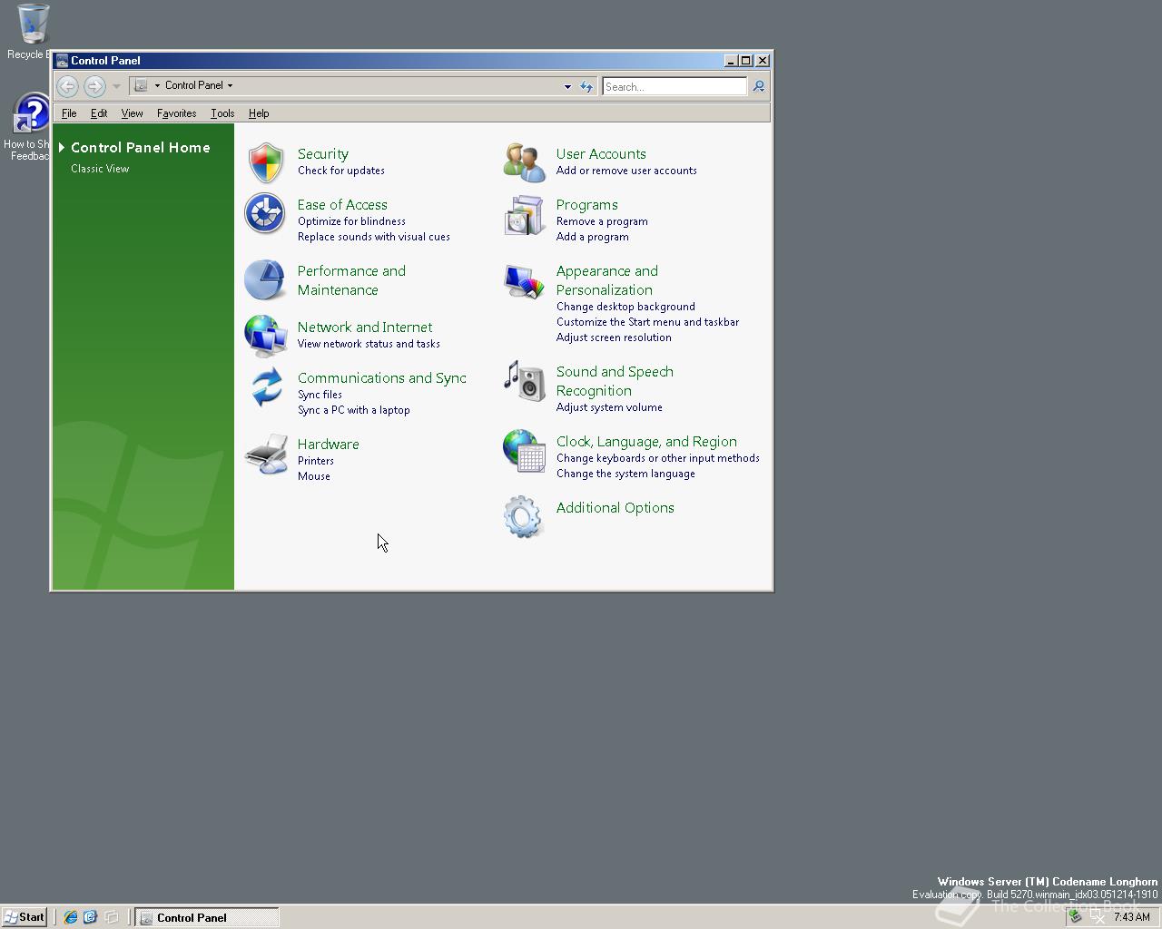Click the Show Desktop Quick Launch icon
This screenshot has width=1162, height=929.
point(111,917)
